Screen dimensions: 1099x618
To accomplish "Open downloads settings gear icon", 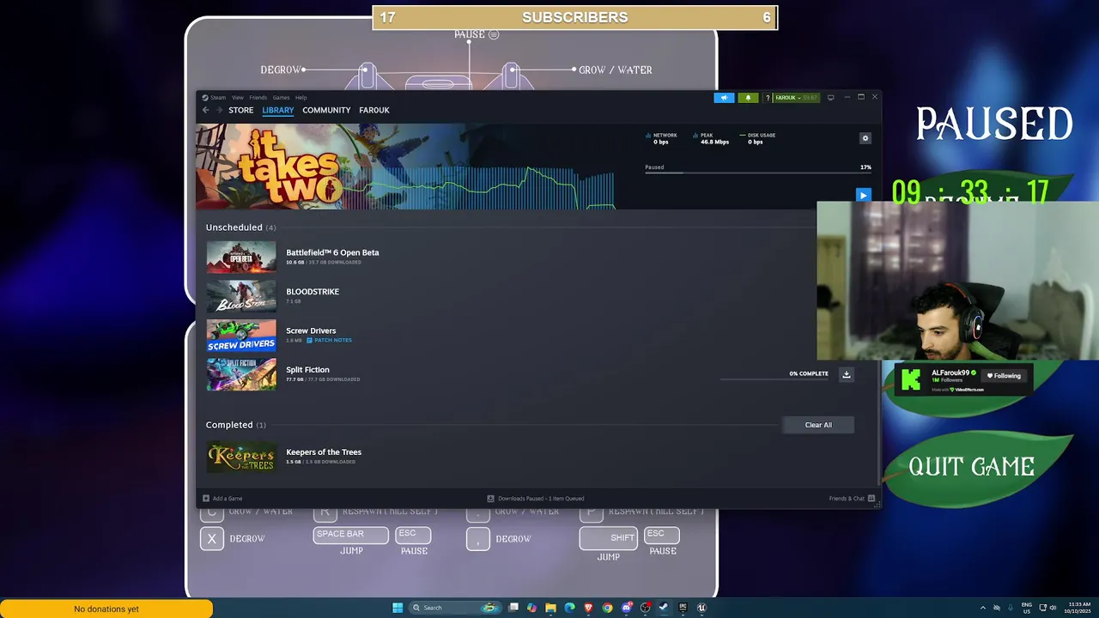I will click(x=865, y=138).
